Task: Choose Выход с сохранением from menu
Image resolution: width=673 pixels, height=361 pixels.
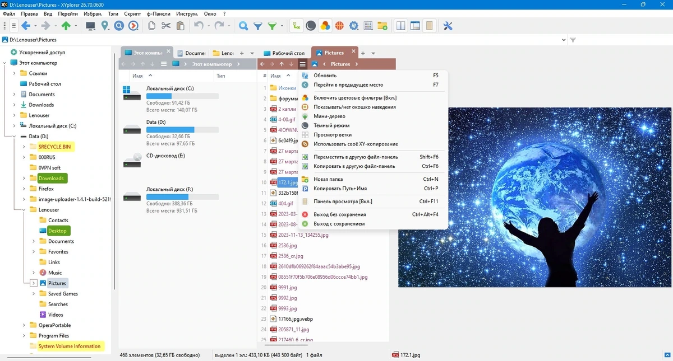Action: pos(339,224)
